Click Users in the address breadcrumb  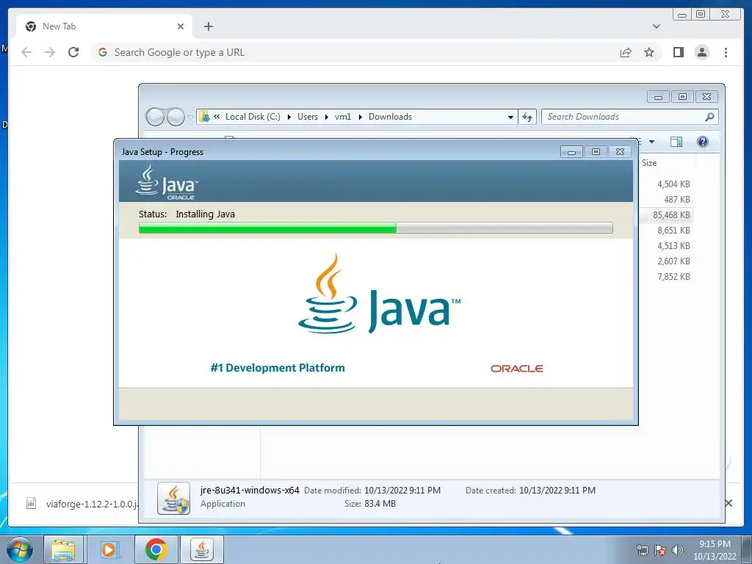(308, 117)
